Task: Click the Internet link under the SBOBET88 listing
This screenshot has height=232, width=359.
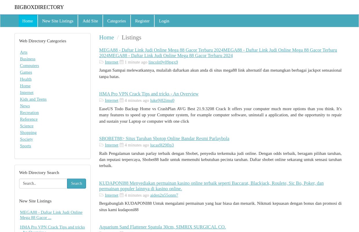Action: pyautogui.click(x=111, y=145)
